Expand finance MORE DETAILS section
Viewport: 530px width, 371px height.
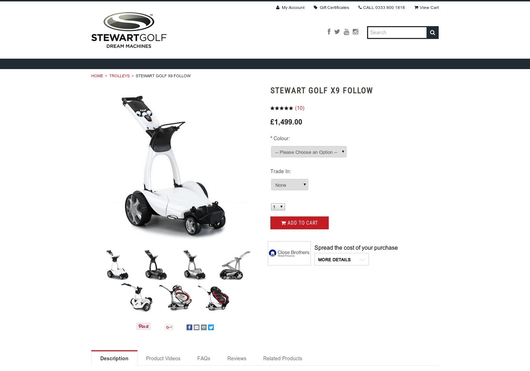click(342, 259)
